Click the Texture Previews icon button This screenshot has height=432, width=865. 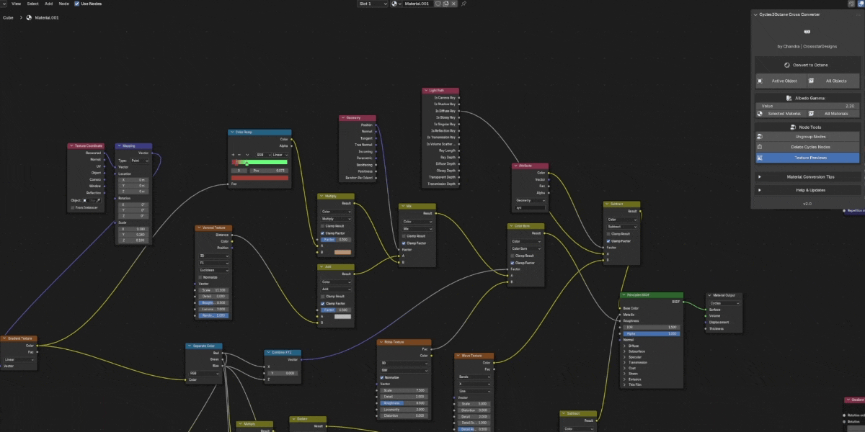click(x=760, y=158)
